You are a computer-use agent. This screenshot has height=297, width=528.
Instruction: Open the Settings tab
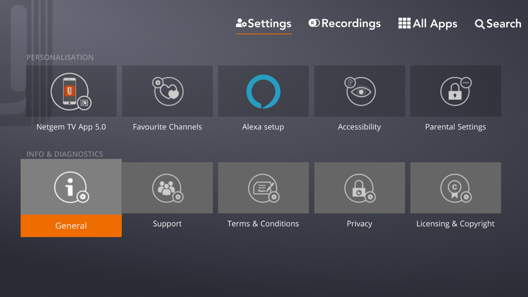pyautogui.click(x=264, y=24)
